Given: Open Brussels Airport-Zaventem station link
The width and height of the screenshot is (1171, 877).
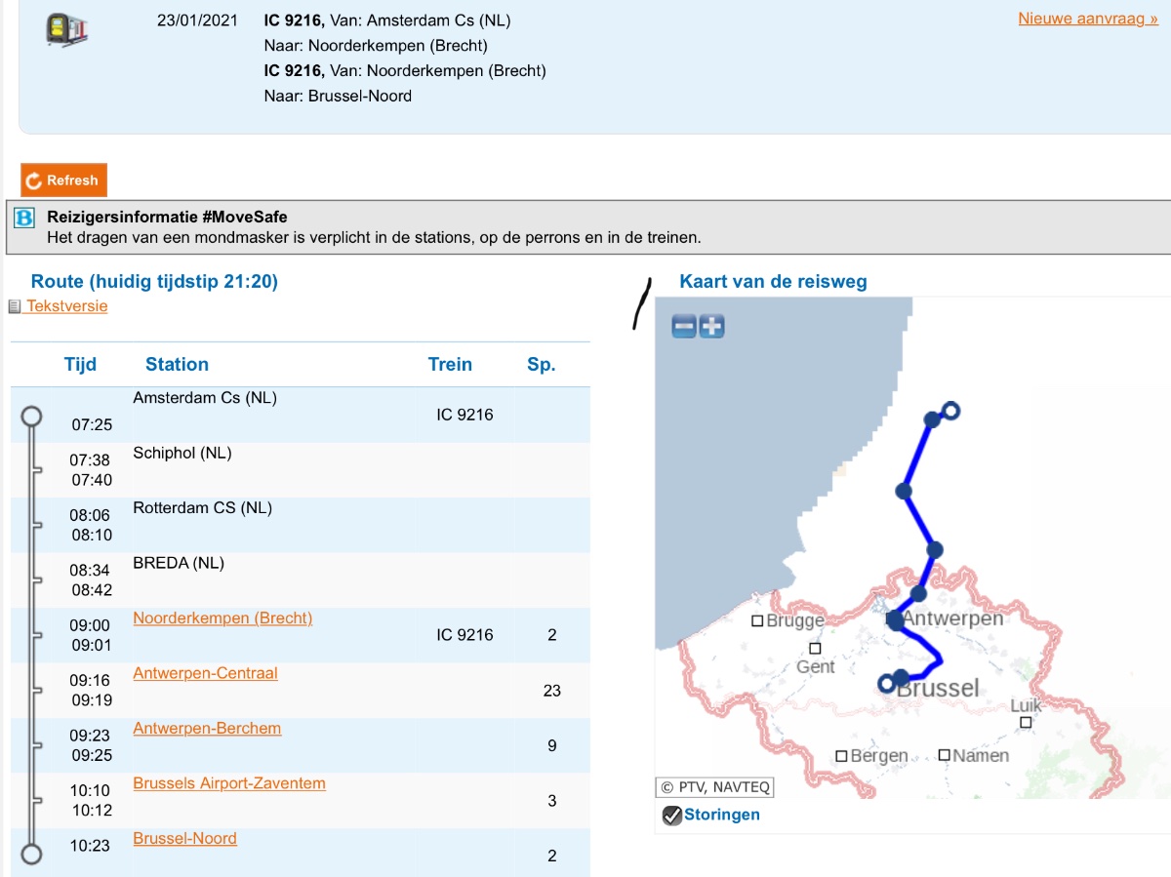Looking at the screenshot, I should click(x=229, y=783).
